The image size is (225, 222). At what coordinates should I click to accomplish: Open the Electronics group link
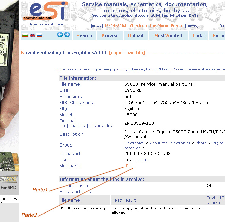(x=134, y=143)
